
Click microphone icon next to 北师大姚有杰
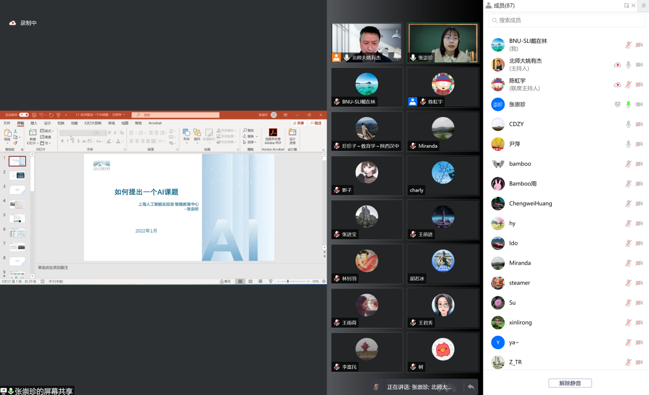coord(628,65)
